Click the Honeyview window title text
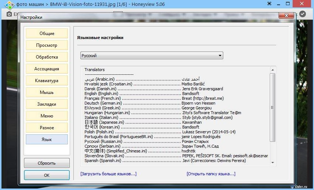 tap(90, 4)
